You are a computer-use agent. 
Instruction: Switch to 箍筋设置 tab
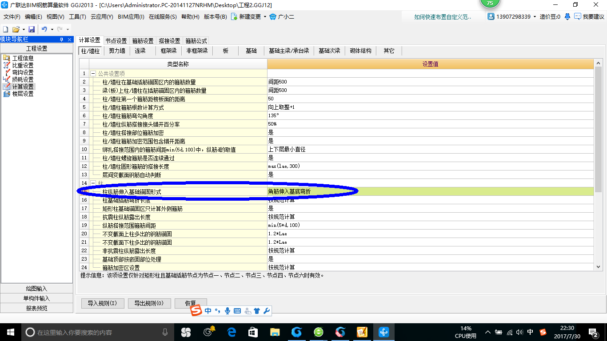(143, 41)
